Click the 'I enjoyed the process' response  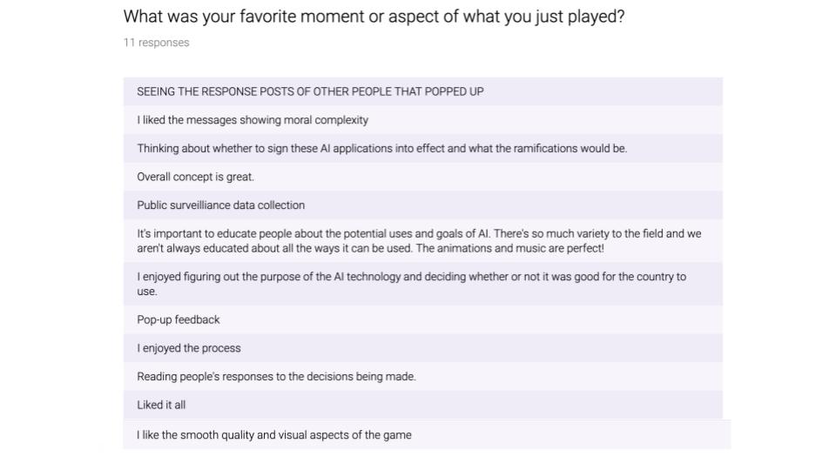click(423, 348)
